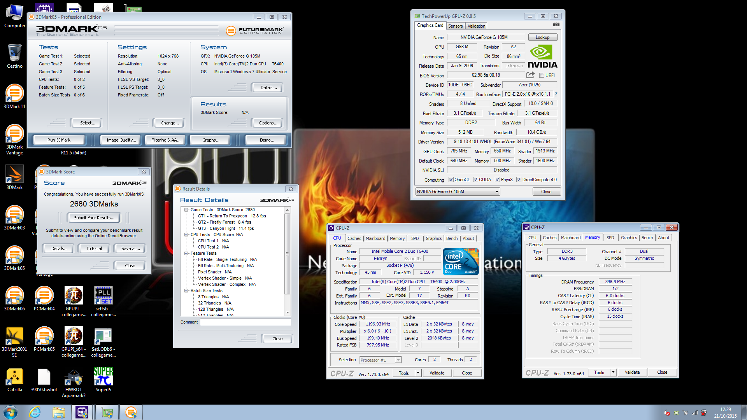Collapse the Game Tests tree node
The image size is (747, 420).
pyautogui.click(x=186, y=210)
